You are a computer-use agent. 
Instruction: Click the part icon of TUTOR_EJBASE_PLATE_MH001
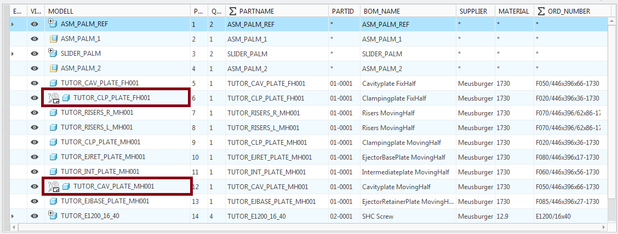pos(54,201)
